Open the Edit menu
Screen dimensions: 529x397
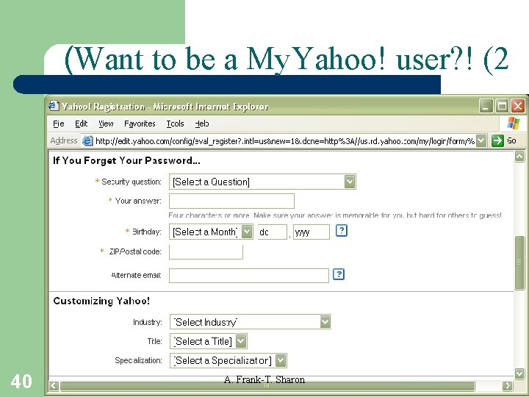[x=81, y=124]
